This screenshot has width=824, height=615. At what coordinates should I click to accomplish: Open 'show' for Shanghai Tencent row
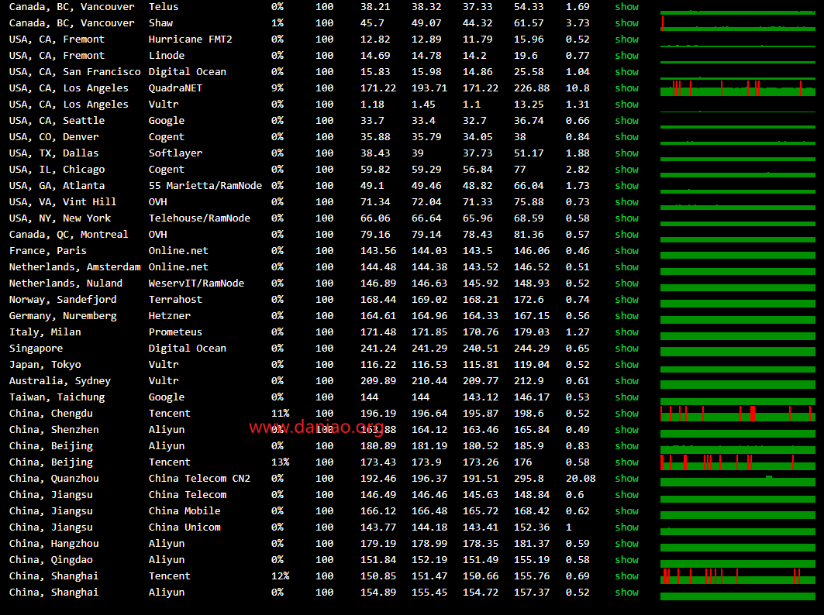(626, 577)
